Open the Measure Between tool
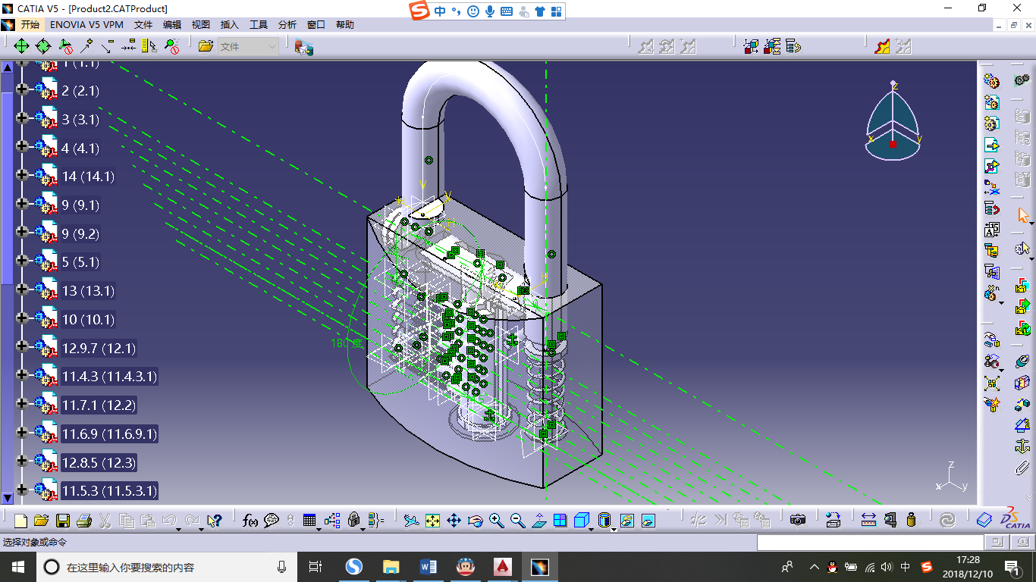The height and width of the screenshot is (582, 1036). coord(868,521)
